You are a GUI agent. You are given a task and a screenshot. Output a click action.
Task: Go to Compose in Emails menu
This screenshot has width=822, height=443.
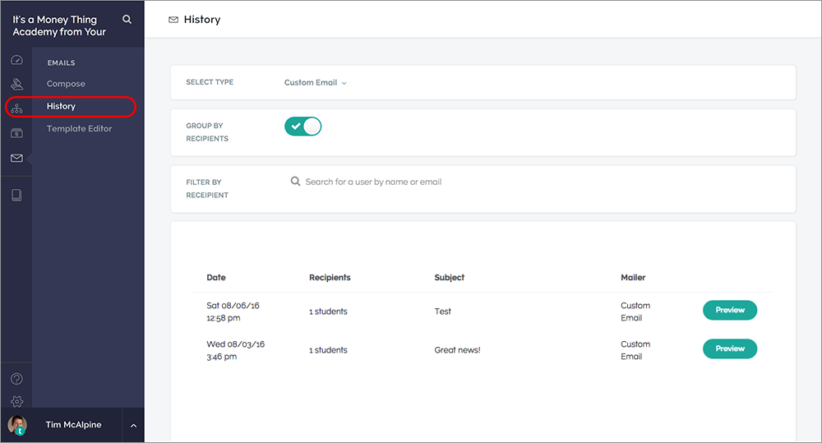tap(66, 83)
